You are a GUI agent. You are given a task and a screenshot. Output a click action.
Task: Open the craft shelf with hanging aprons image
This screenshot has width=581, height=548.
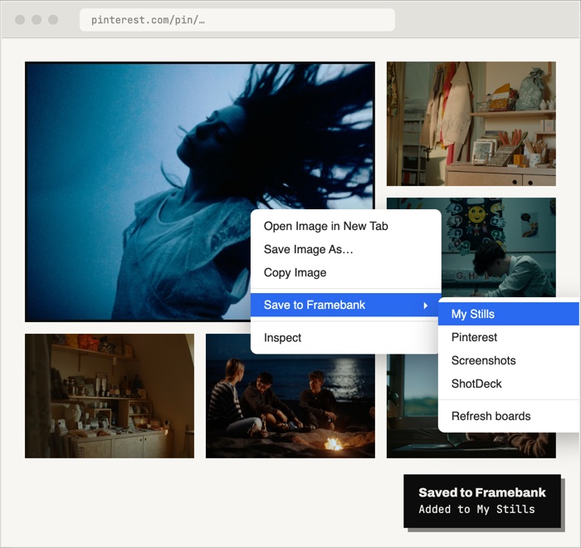tap(471, 124)
